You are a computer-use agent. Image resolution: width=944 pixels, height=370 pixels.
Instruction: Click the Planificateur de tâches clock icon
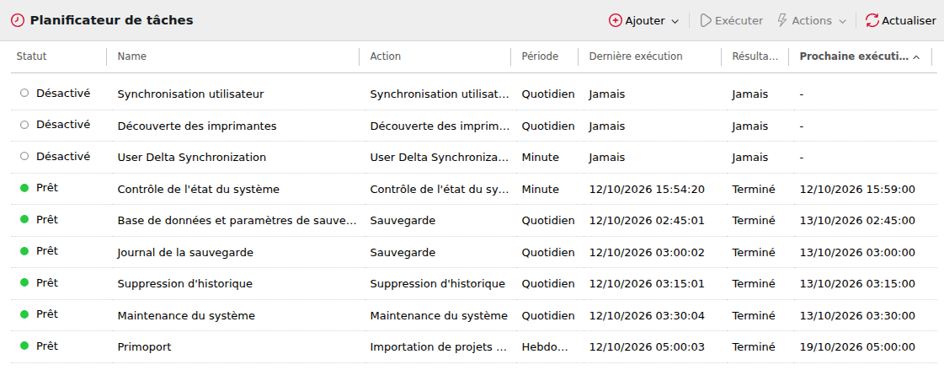coord(18,20)
